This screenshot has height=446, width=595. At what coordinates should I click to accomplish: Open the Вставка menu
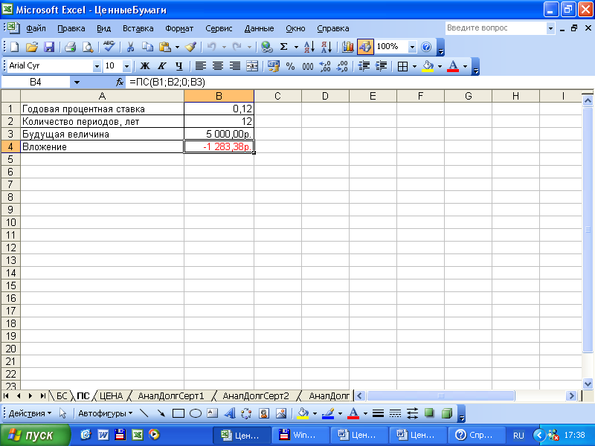pyautogui.click(x=138, y=28)
